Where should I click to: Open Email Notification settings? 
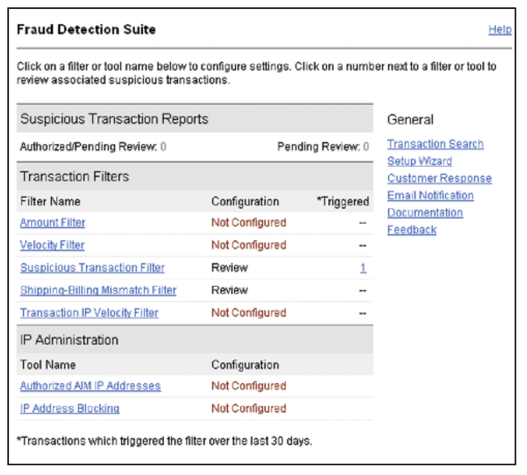[x=430, y=195]
